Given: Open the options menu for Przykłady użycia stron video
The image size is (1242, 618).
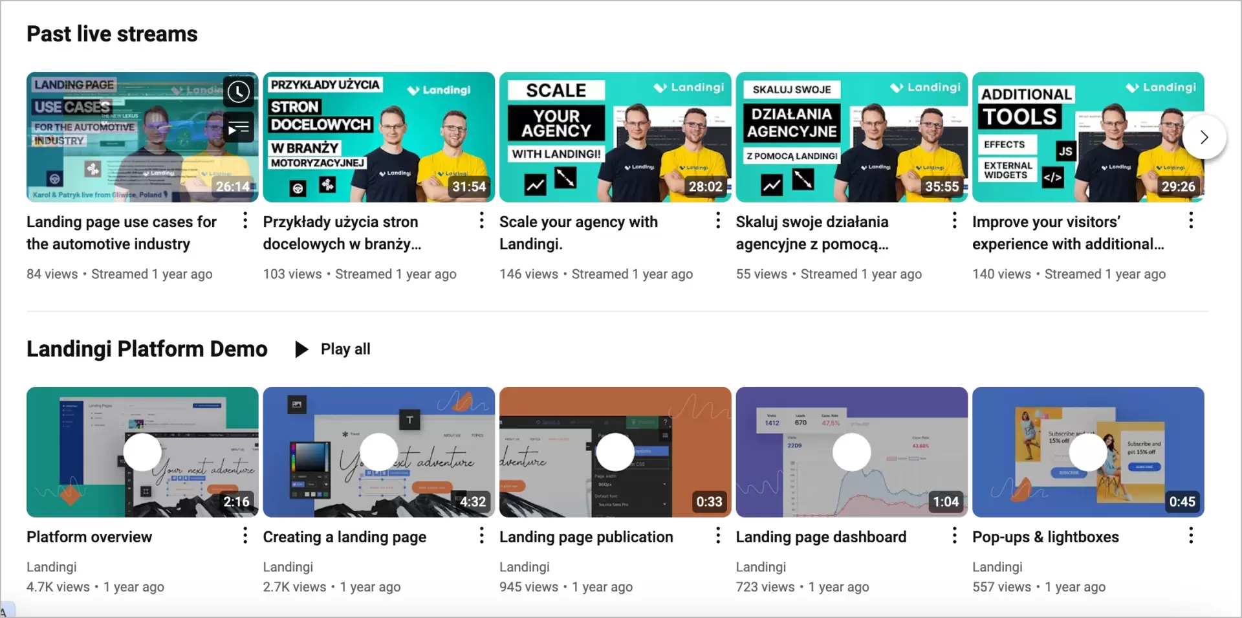Looking at the screenshot, I should pyautogui.click(x=481, y=221).
